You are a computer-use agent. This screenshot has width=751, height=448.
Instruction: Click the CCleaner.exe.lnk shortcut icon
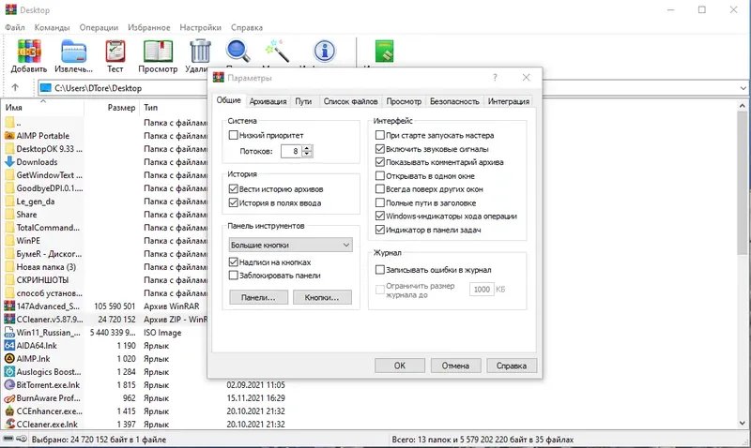click(9, 424)
